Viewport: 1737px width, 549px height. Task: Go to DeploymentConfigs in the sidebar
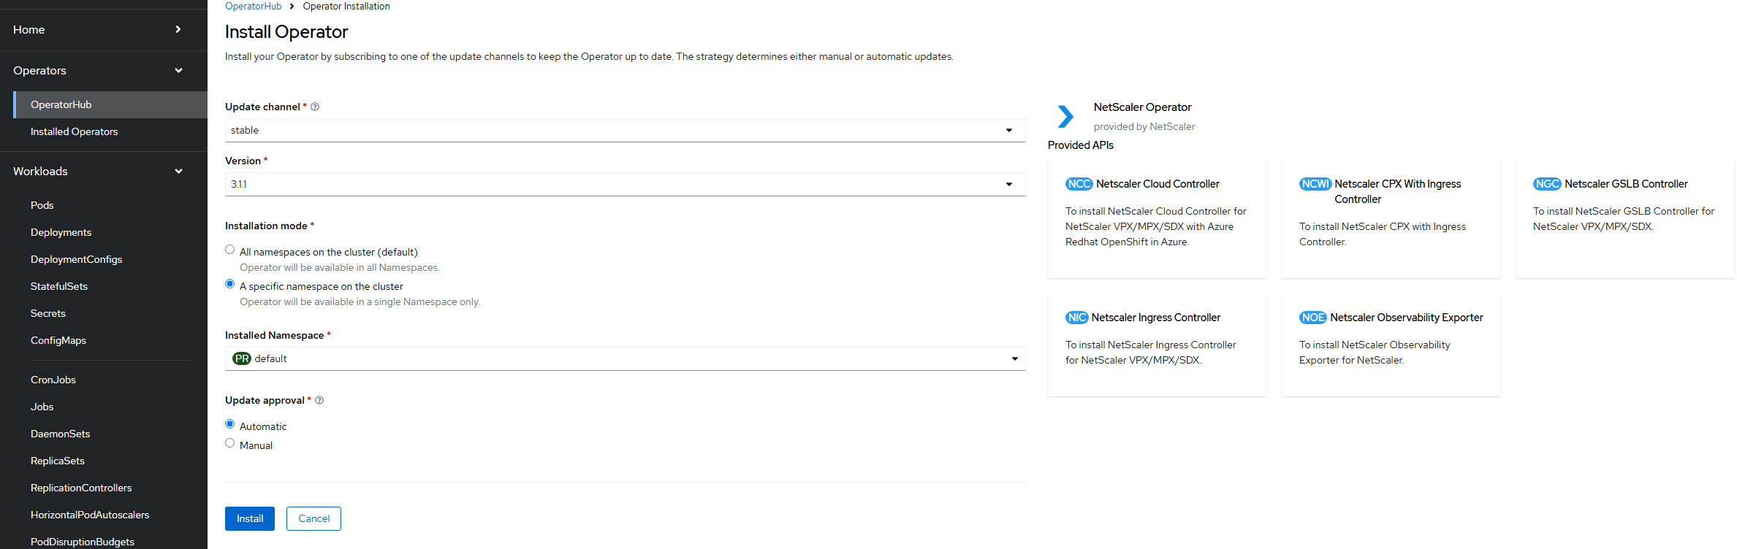pyautogui.click(x=110, y=259)
